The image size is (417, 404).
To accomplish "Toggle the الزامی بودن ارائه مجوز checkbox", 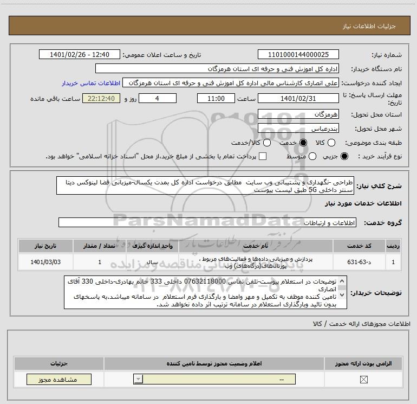I will 363,380.
